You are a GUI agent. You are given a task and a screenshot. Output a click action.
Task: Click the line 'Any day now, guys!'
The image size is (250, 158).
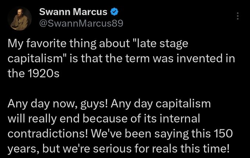[58, 104]
